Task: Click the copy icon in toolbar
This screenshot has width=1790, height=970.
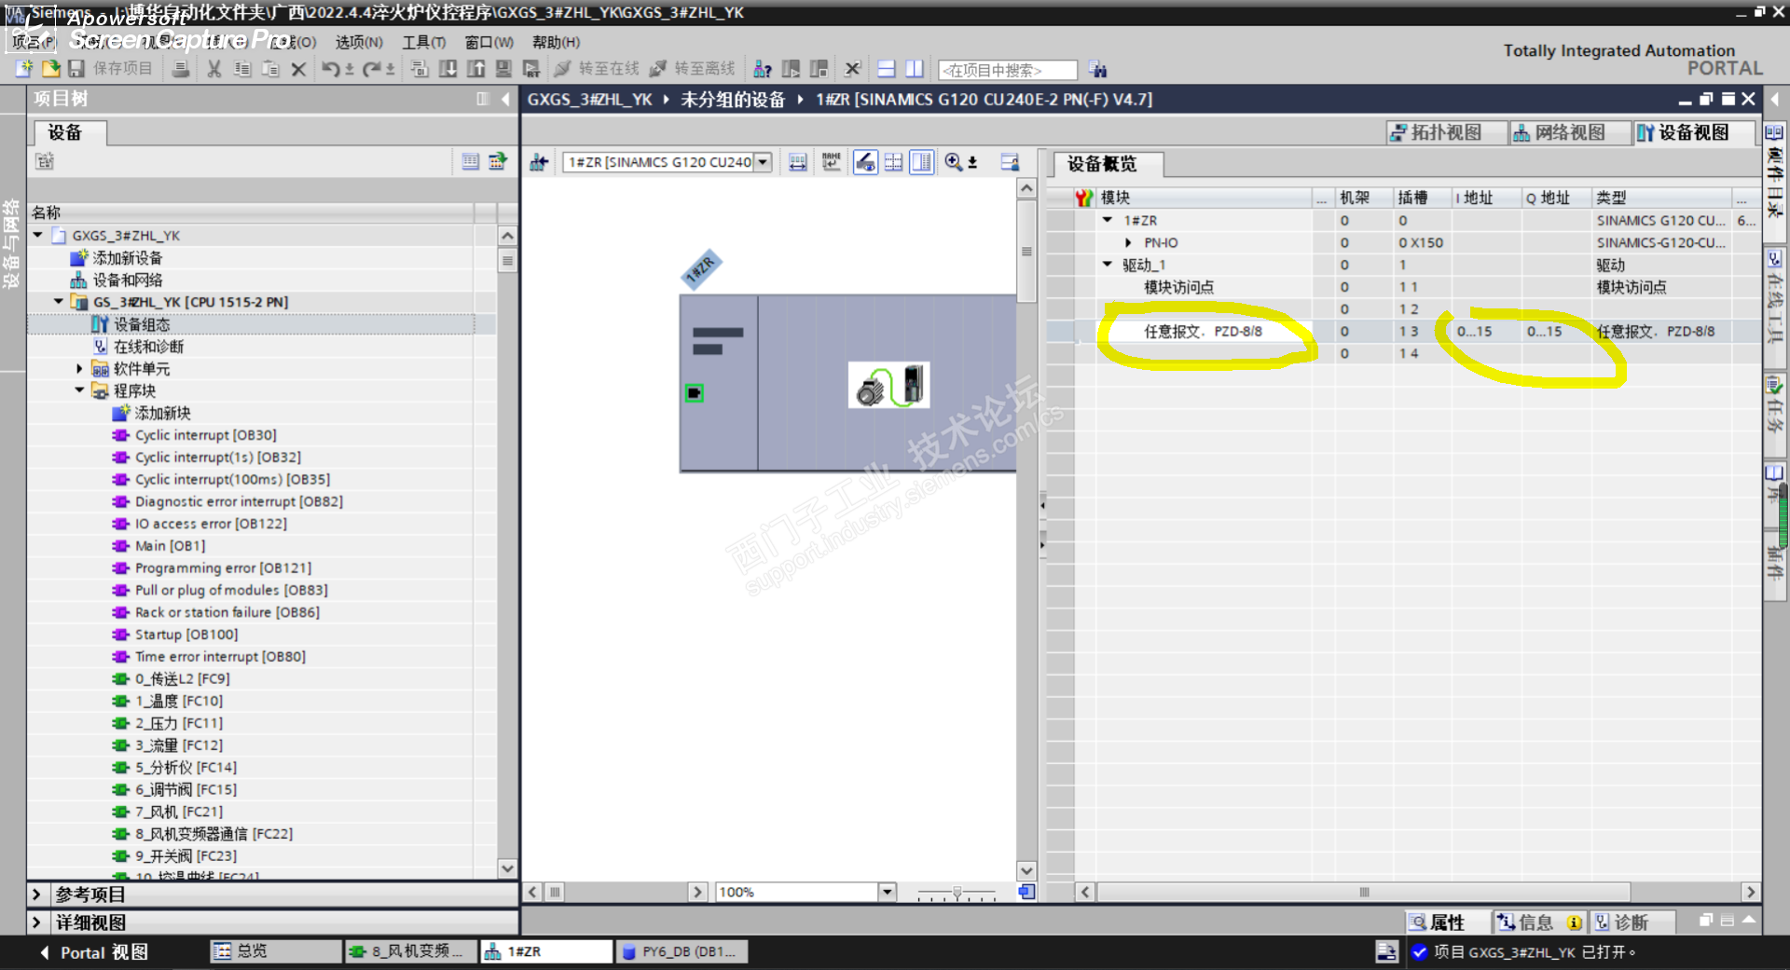Action: click(242, 69)
